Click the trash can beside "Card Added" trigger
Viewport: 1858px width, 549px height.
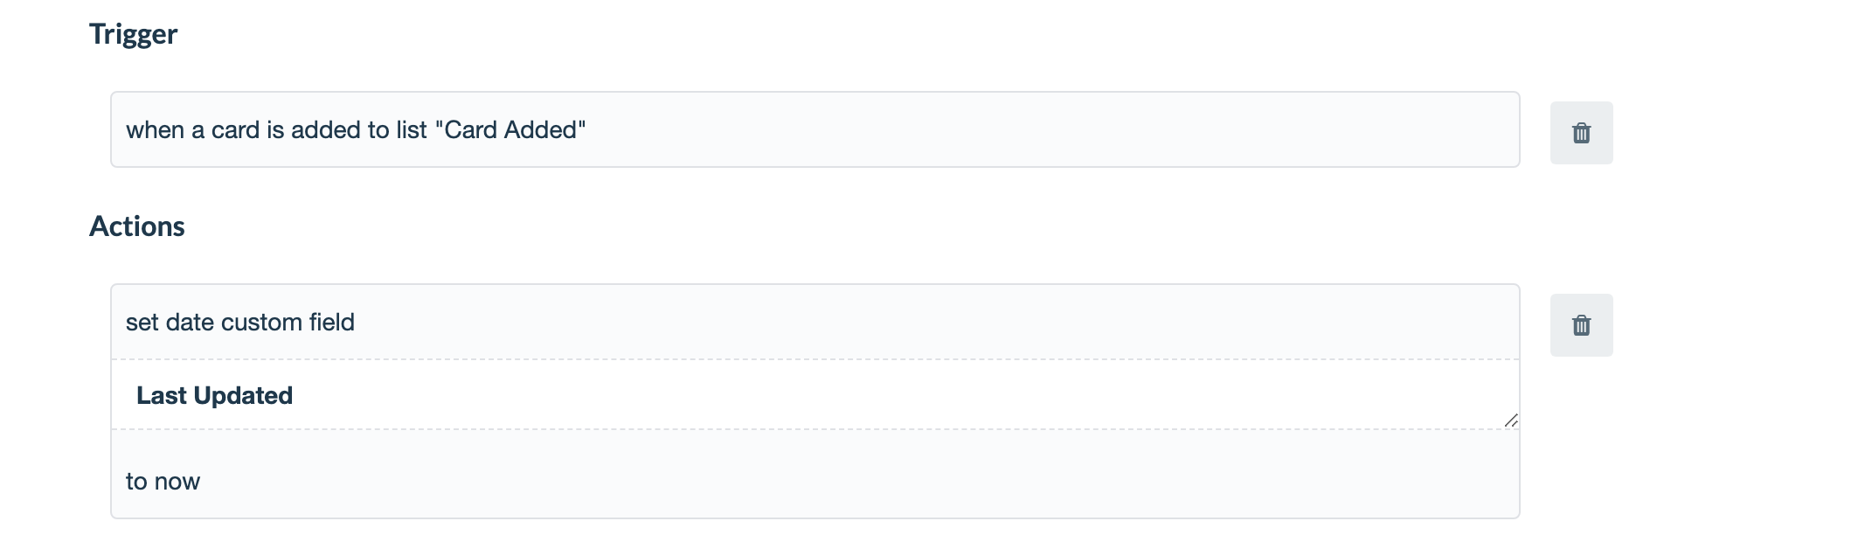[x=1581, y=133]
